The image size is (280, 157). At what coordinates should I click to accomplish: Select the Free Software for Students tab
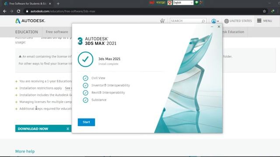click(28, 3)
